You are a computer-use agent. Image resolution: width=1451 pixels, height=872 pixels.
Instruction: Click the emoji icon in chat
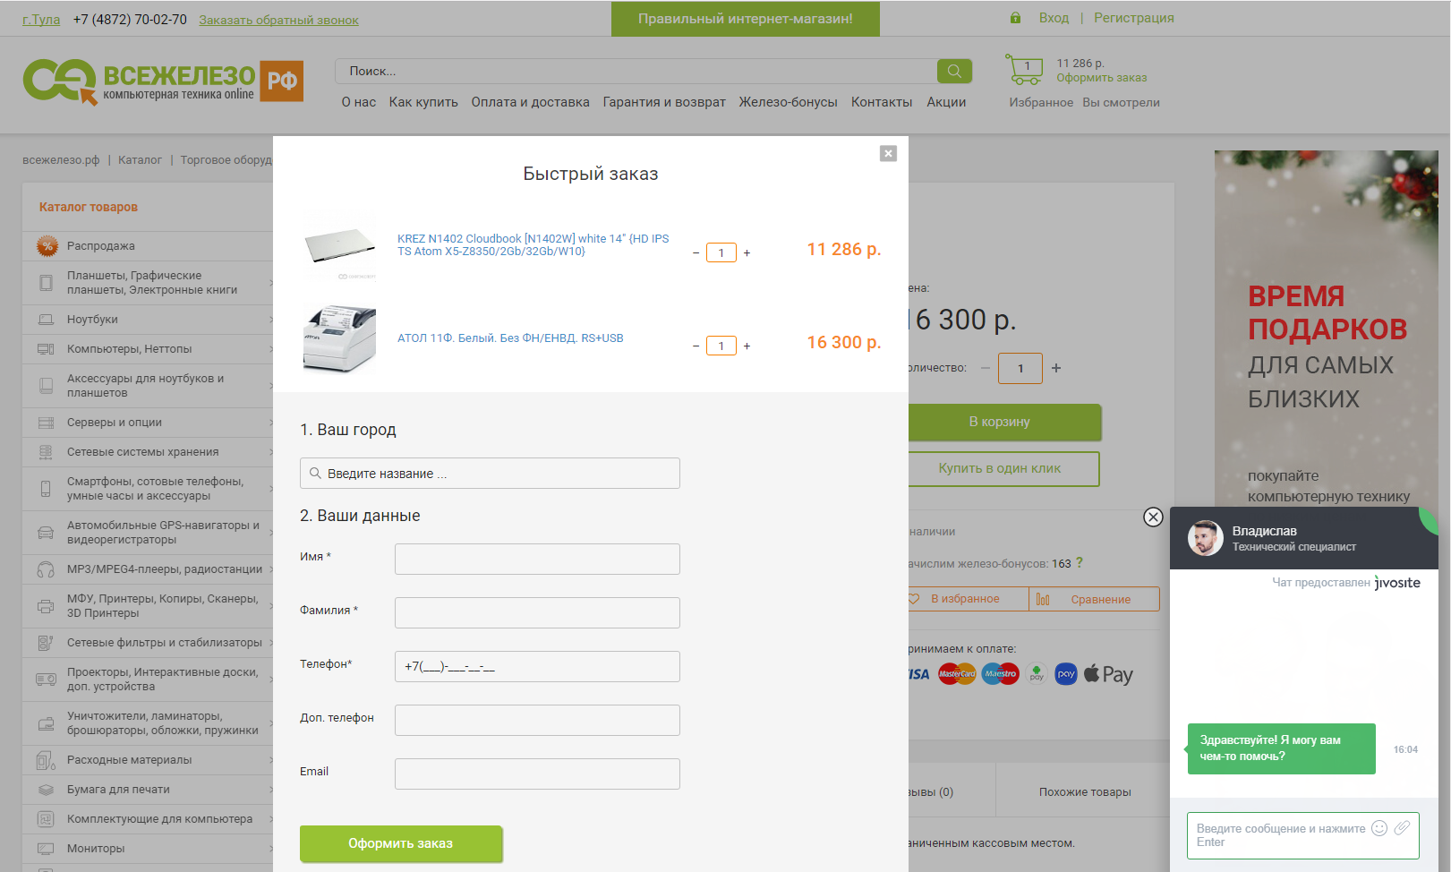tap(1379, 828)
